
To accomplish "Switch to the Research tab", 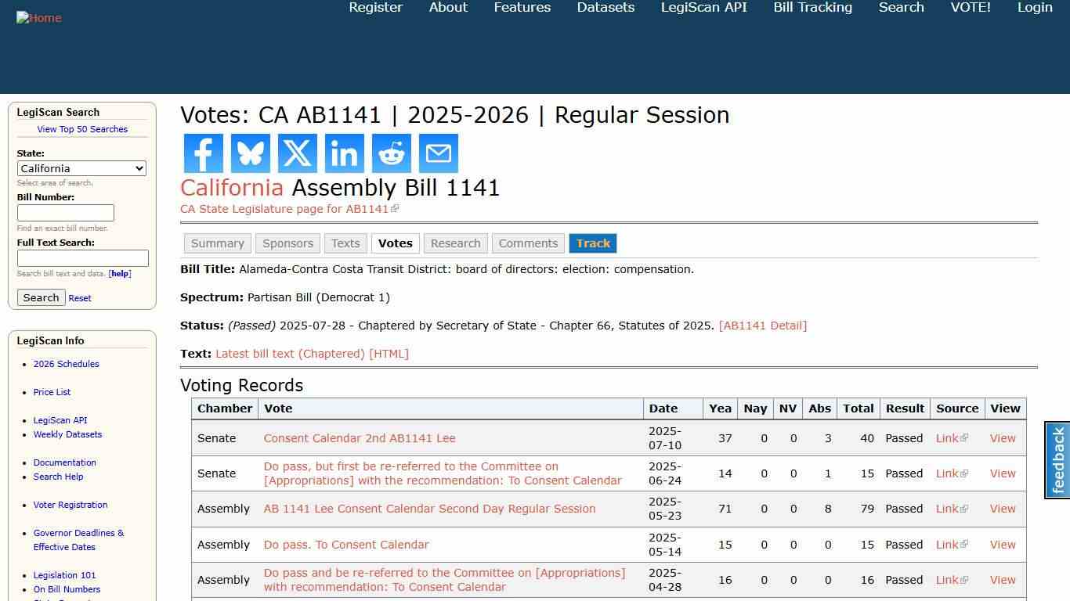I will click(x=455, y=243).
